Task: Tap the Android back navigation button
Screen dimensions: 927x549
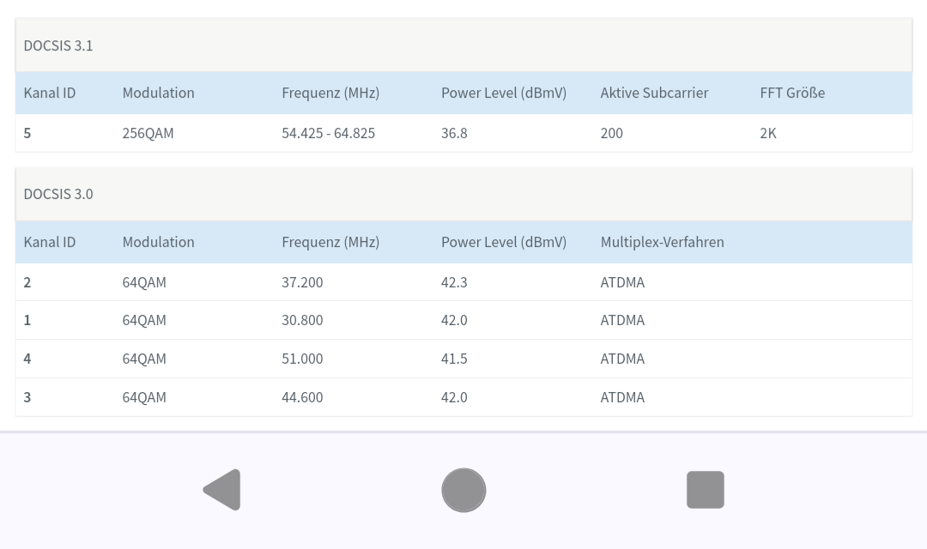Action: click(222, 490)
